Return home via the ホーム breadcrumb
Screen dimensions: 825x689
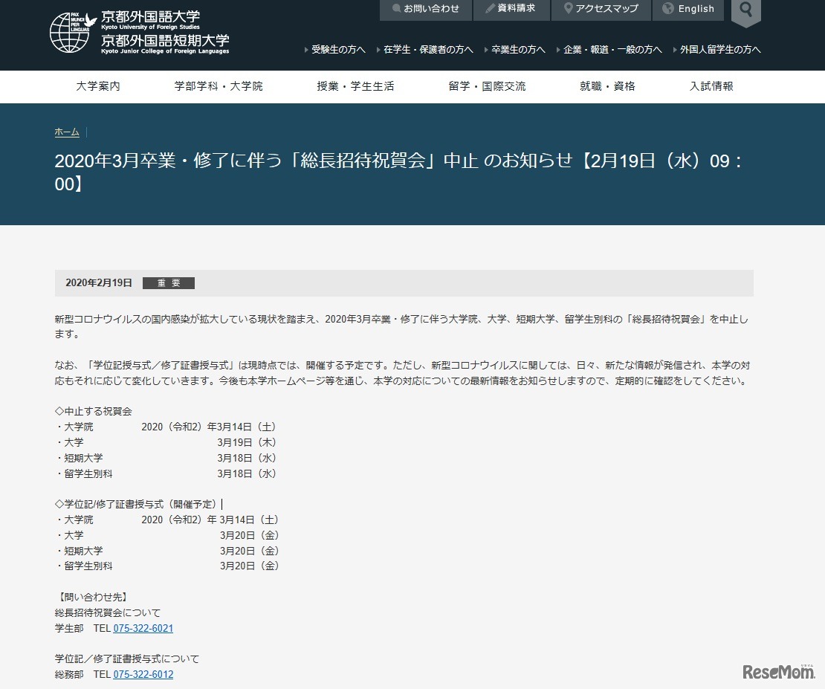click(x=66, y=132)
